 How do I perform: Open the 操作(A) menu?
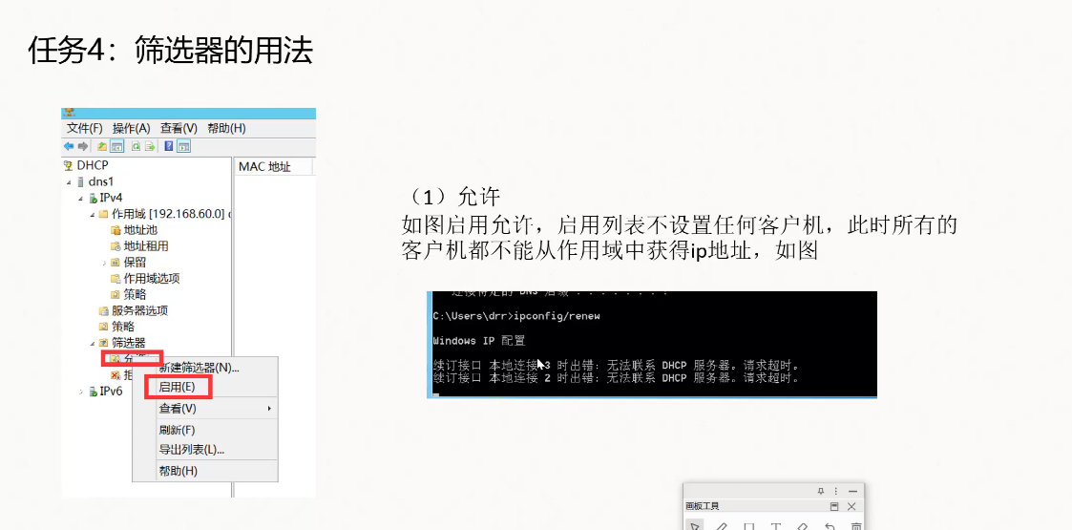(132, 129)
